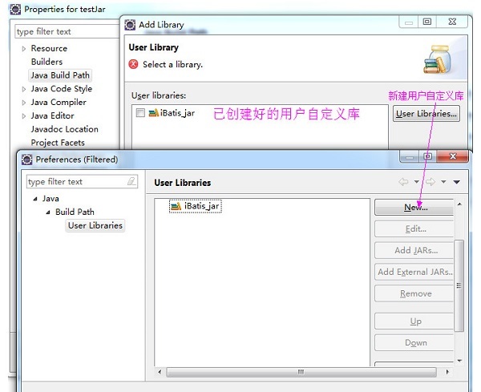Click the Eclipse icon in Preferences title bar
481x392 pixels.
(27, 160)
